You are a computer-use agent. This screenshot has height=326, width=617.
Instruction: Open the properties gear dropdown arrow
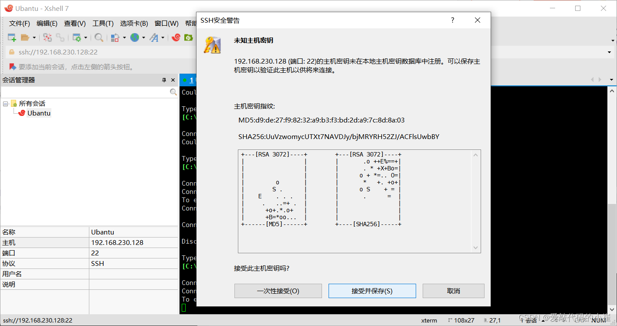pyautogui.click(x=85, y=38)
